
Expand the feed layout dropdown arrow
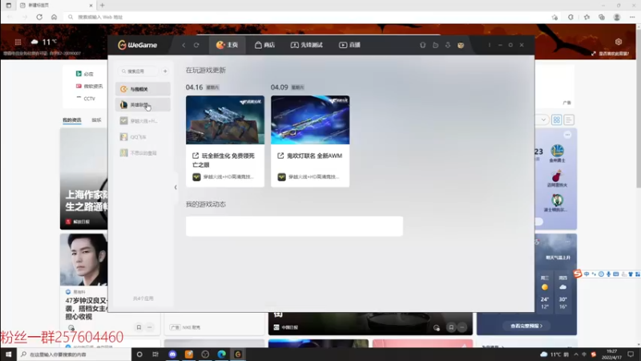tap(543, 120)
